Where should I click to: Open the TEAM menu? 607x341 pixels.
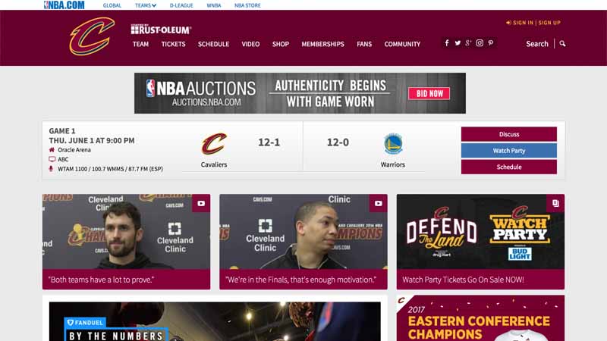click(x=140, y=44)
